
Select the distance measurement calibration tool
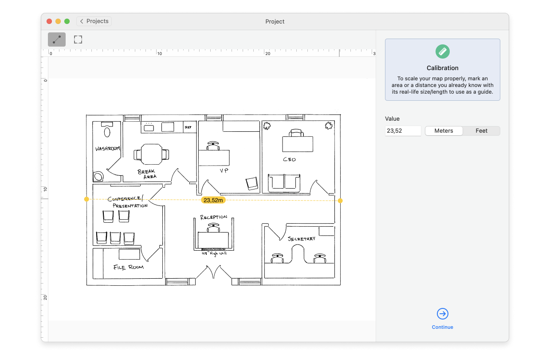pos(56,39)
